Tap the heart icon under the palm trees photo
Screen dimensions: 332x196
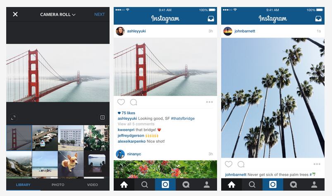229,164
